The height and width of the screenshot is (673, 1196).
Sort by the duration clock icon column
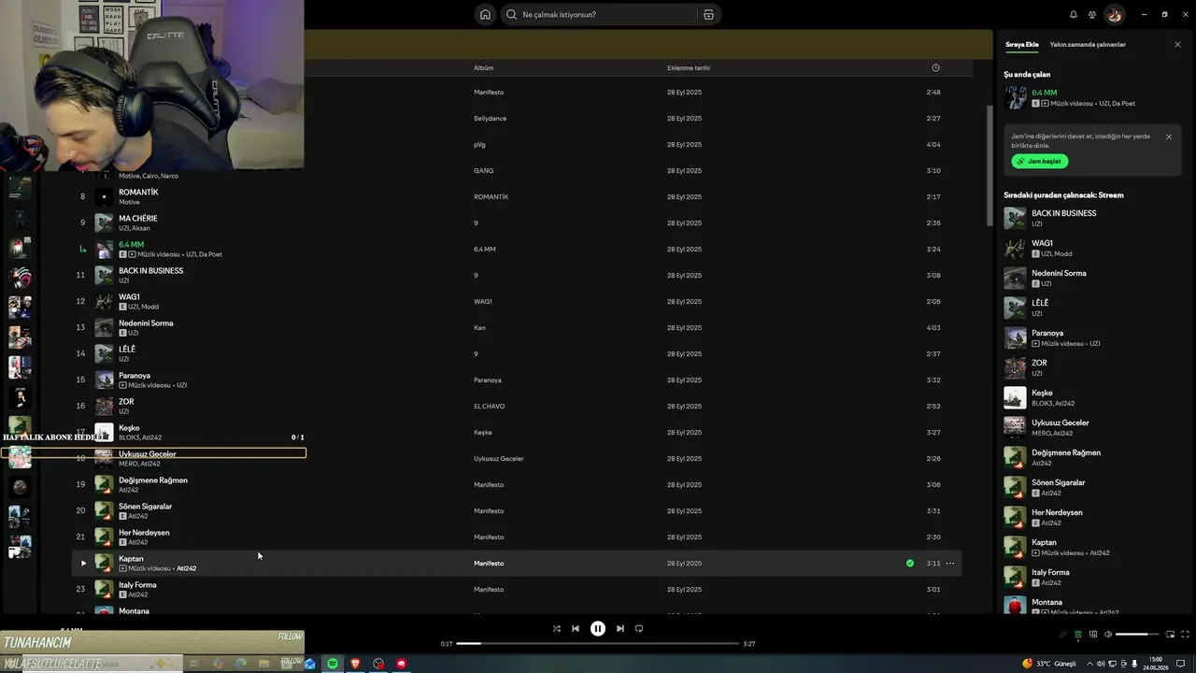tap(935, 67)
